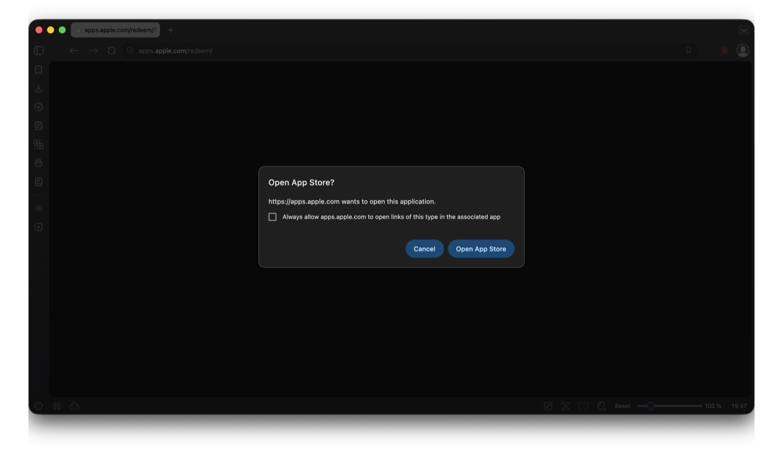This screenshot has width=783, height=452.
Task: Expand the tab list chevron
Action: click(x=744, y=30)
